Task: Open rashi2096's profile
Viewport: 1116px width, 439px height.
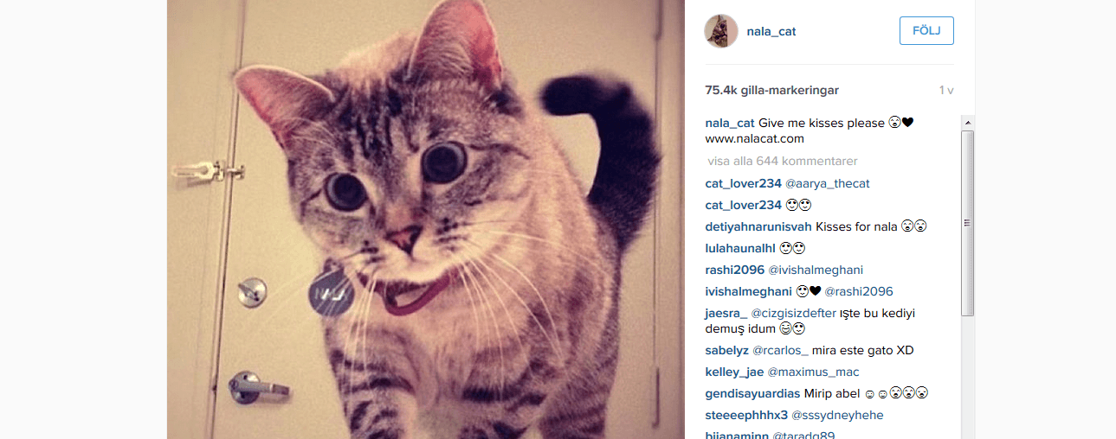Action: pyautogui.click(x=735, y=270)
